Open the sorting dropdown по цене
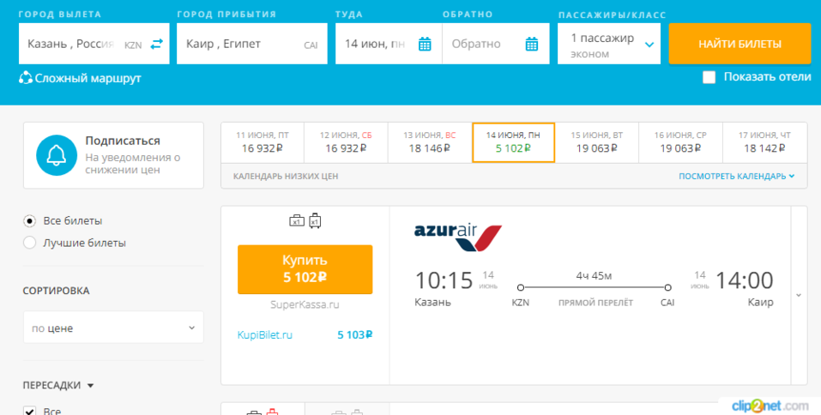Viewport: 821px width, 415px height. click(112, 328)
